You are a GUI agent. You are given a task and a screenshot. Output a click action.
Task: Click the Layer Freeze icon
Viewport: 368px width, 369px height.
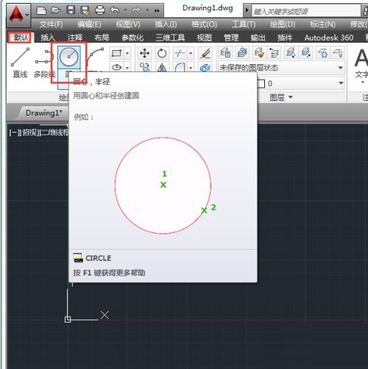click(x=322, y=52)
